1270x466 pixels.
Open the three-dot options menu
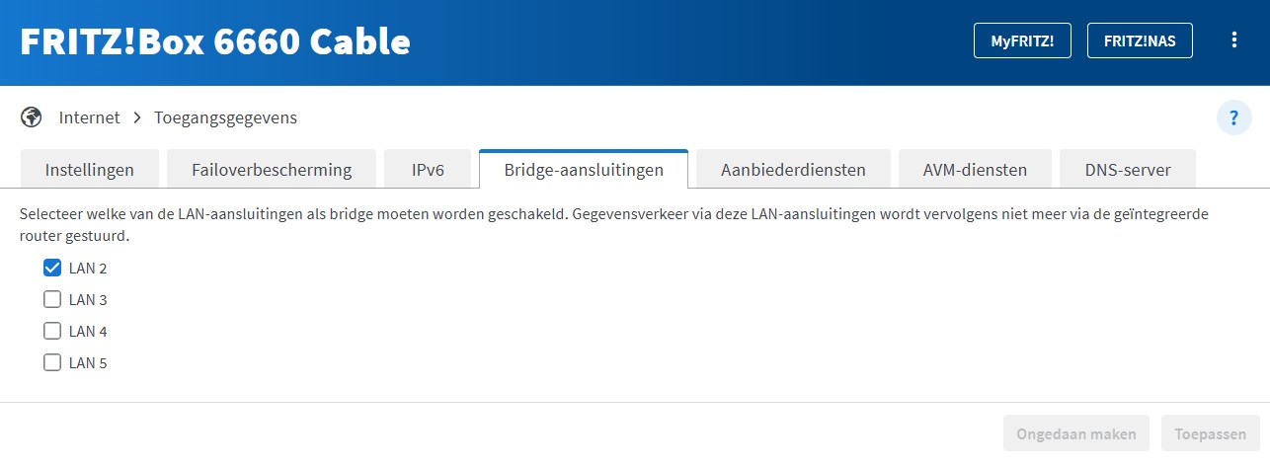[1233, 40]
